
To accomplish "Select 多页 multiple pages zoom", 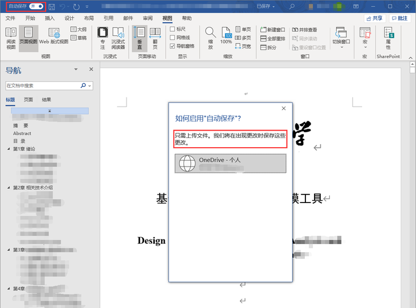I will (243, 38).
